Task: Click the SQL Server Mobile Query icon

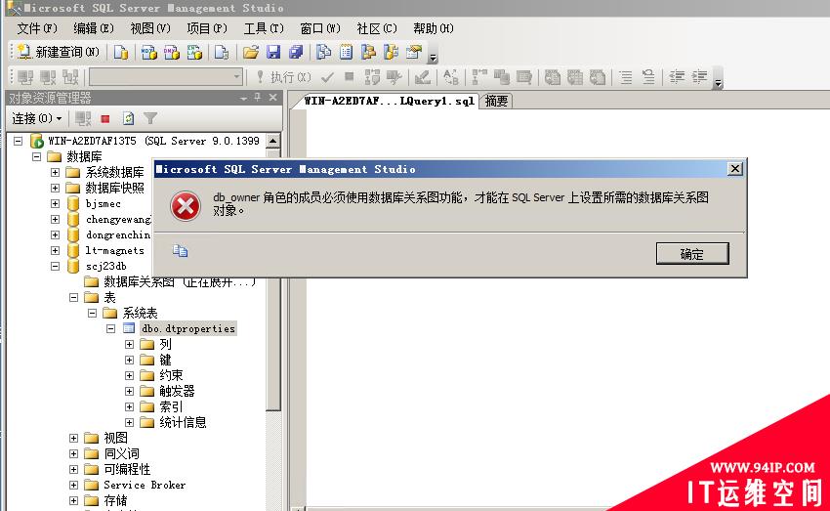Action: [222, 52]
